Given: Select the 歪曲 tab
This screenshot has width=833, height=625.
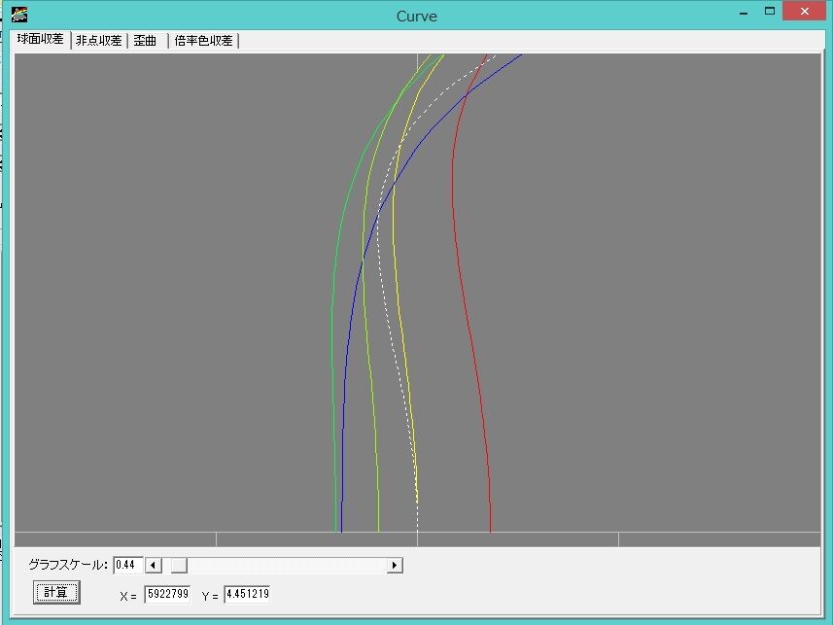Looking at the screenshot, I should coord(147,41).
